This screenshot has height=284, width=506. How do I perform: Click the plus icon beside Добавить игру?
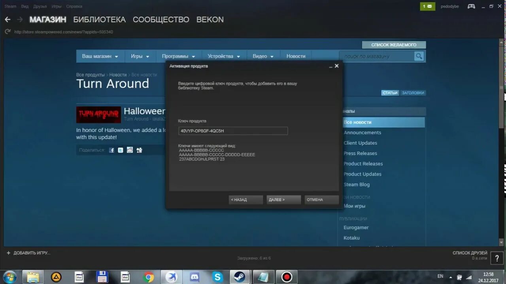click(8, 253)
